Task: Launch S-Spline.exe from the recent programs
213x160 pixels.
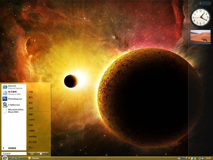Action: point(14,105)
